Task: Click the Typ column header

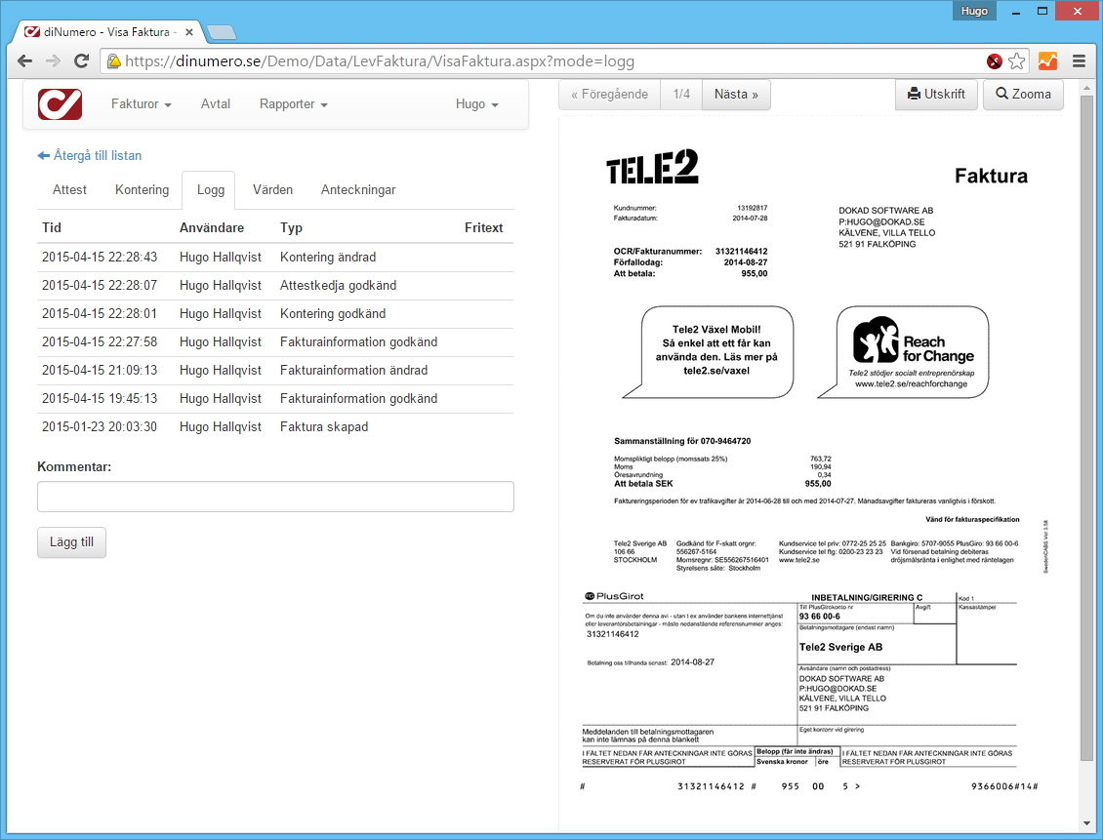Action: [x=291, y=227]
